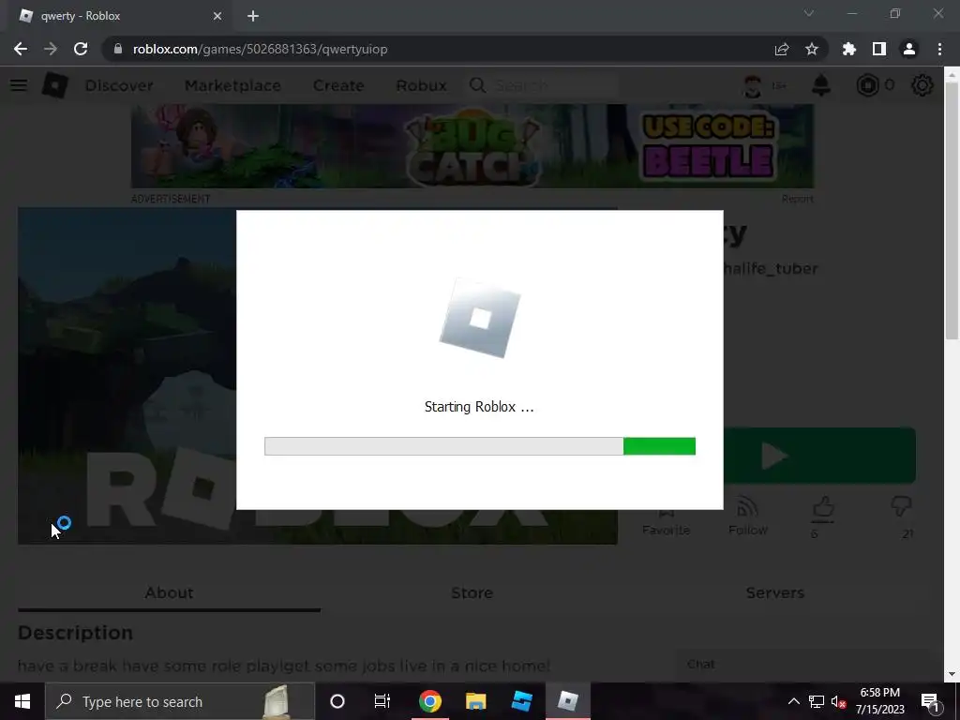
Task: View site information via the lock icon
Action: 118,49
